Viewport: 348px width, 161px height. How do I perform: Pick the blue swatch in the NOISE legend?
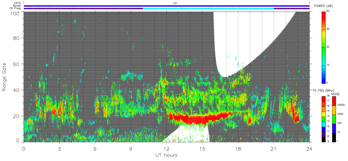[x=334, y=128]
